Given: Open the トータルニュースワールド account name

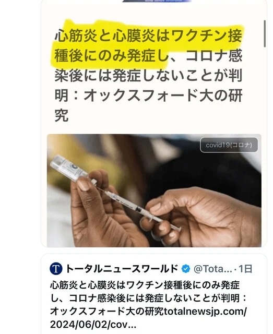Looking at the screenshot, I should pos(122,269).
